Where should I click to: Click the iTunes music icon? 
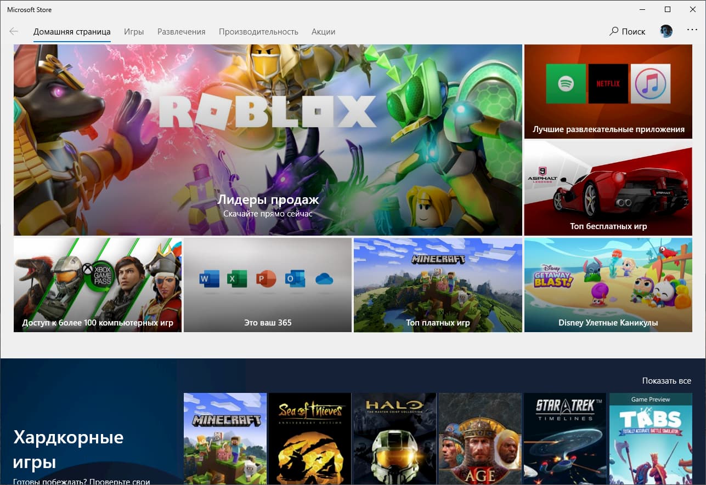[650, 84]
